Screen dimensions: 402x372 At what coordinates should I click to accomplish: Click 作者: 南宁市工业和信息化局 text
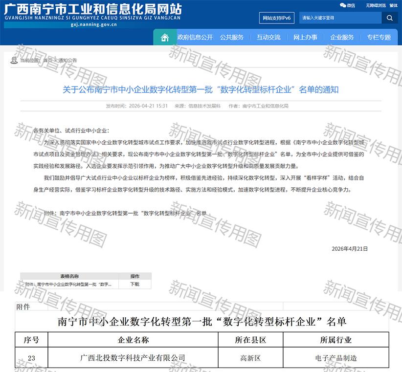258,106
